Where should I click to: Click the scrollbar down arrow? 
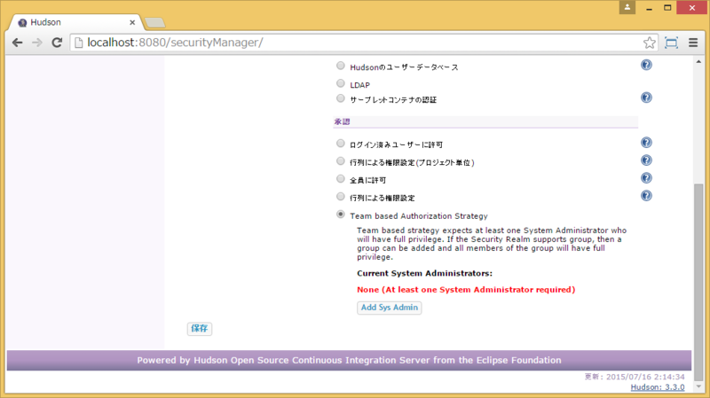(698, 386)
